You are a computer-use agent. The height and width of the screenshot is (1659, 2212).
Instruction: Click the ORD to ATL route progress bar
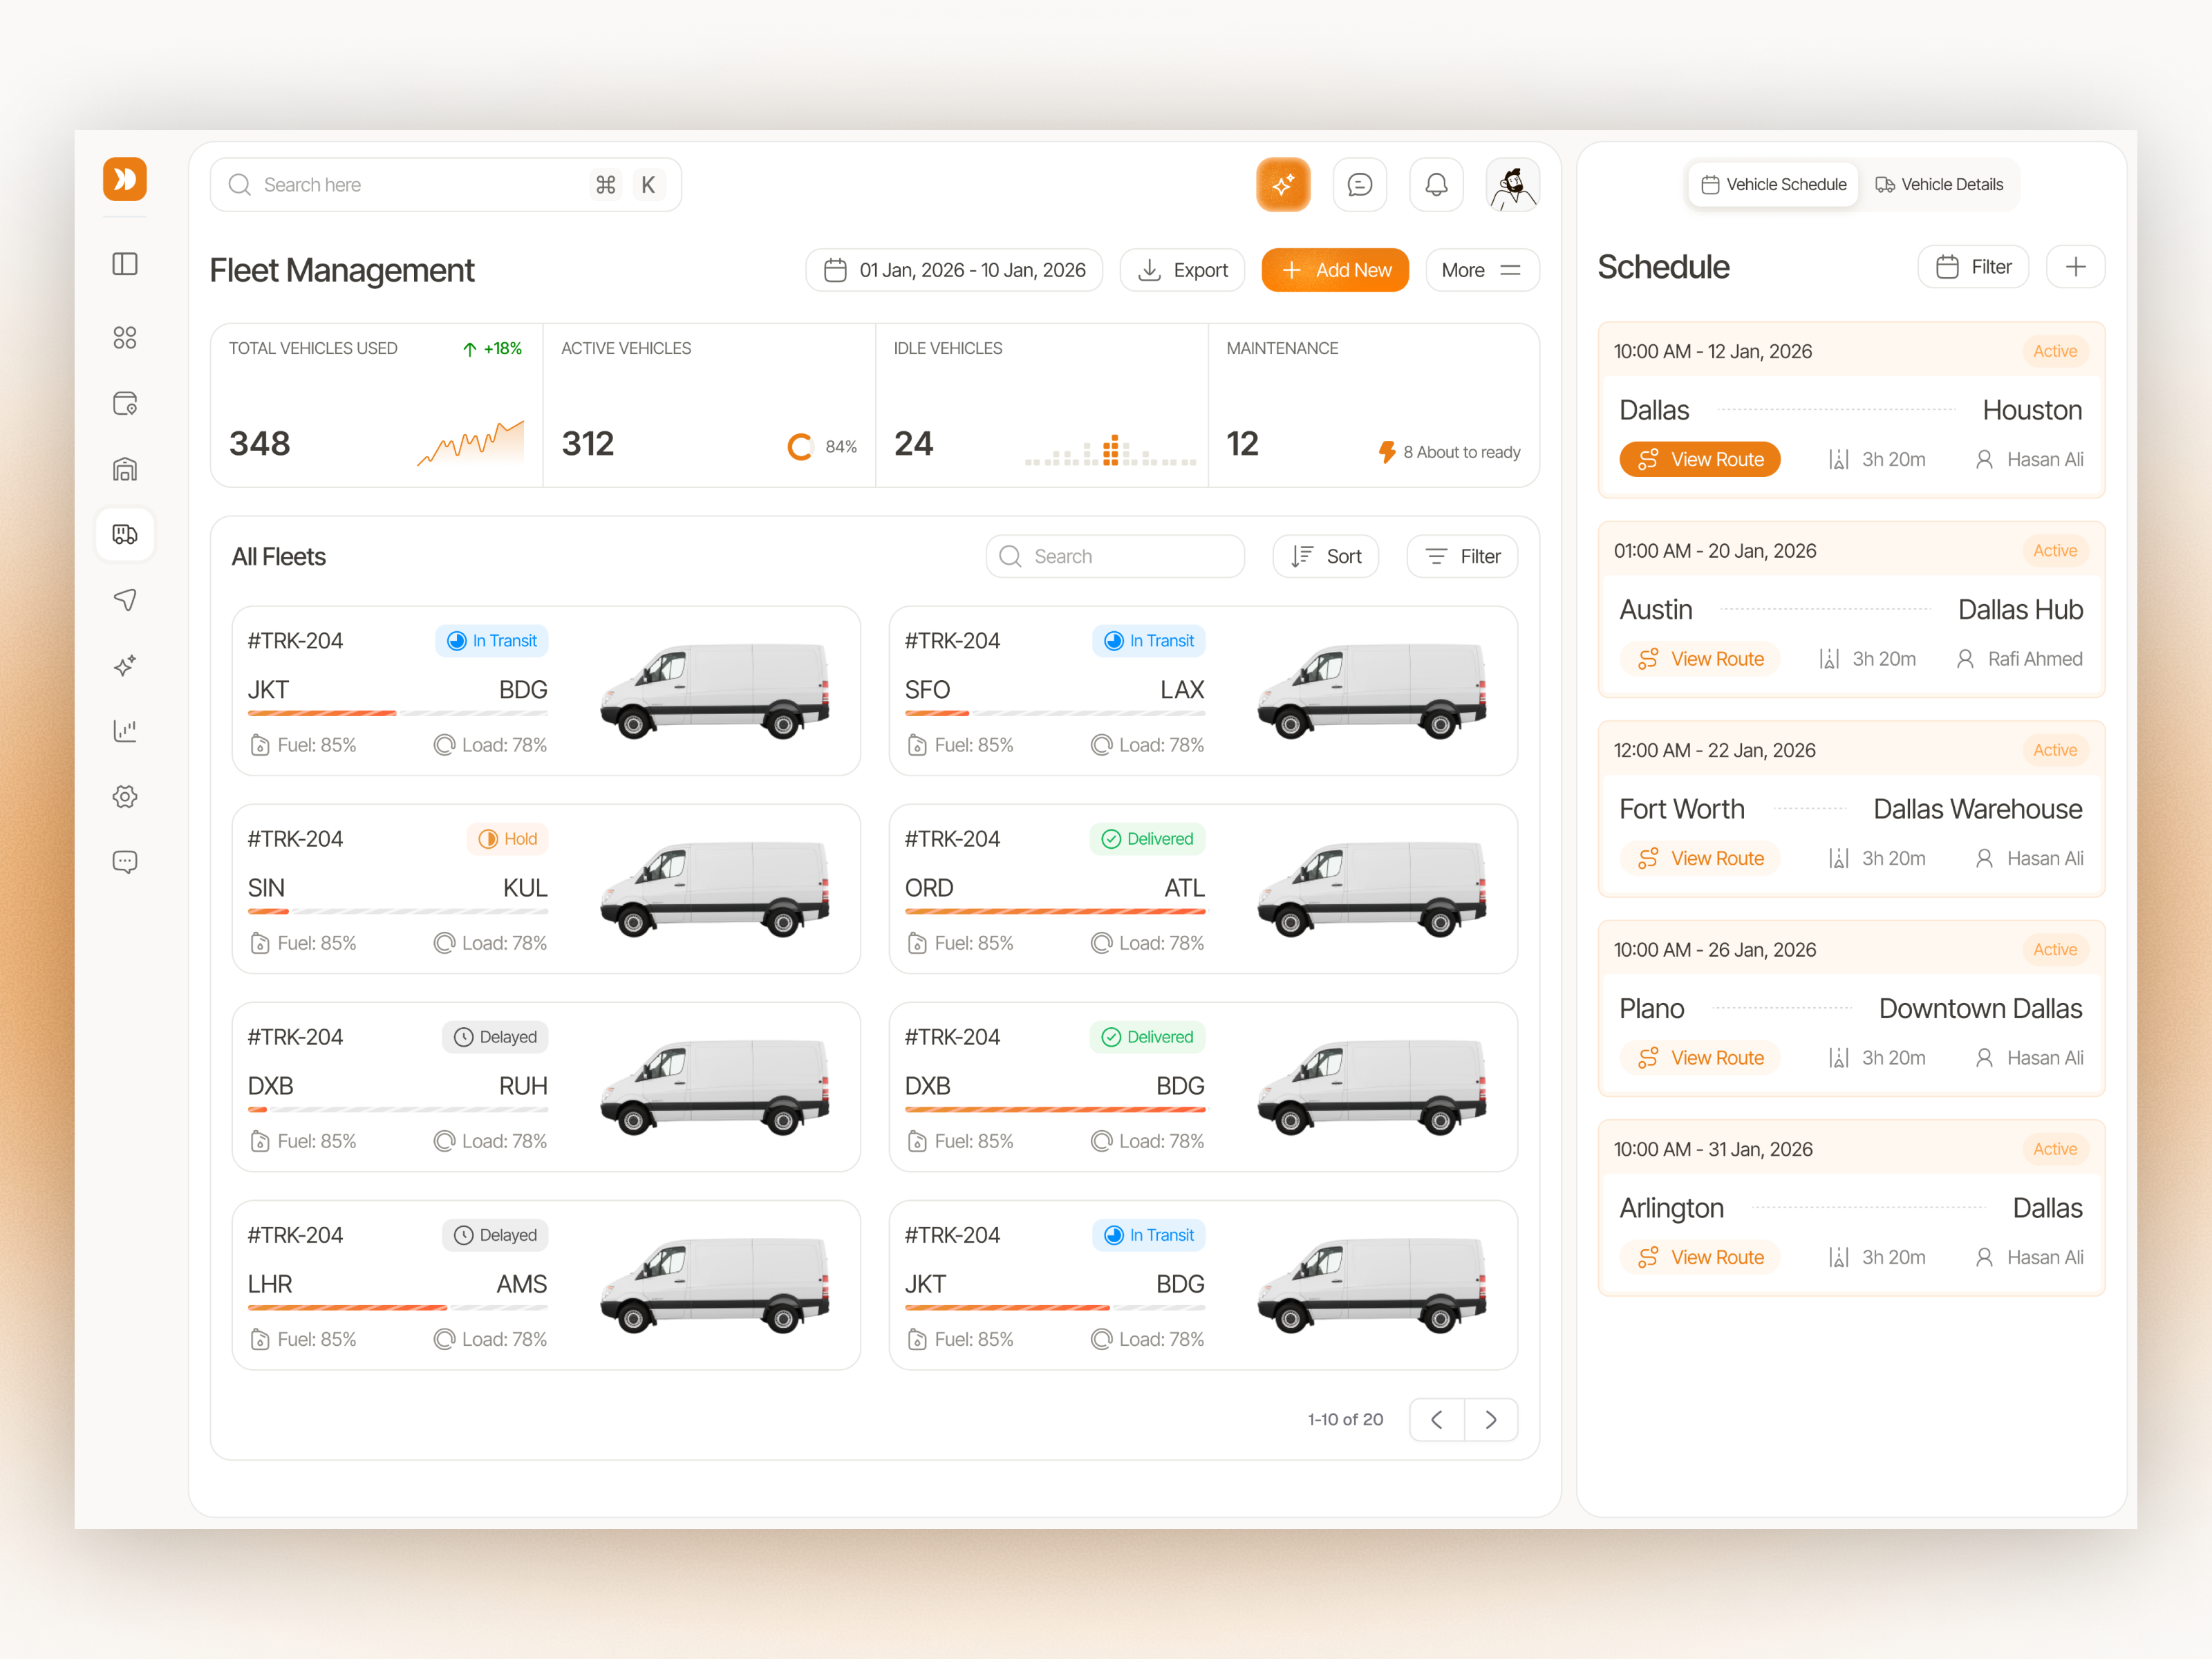1055,912
